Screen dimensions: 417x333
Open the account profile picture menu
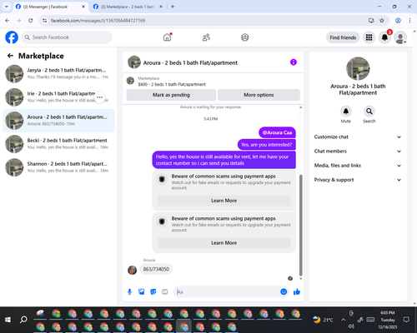coord(400,37)
